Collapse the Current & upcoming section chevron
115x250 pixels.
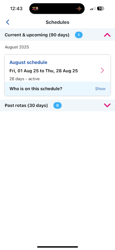107,35
